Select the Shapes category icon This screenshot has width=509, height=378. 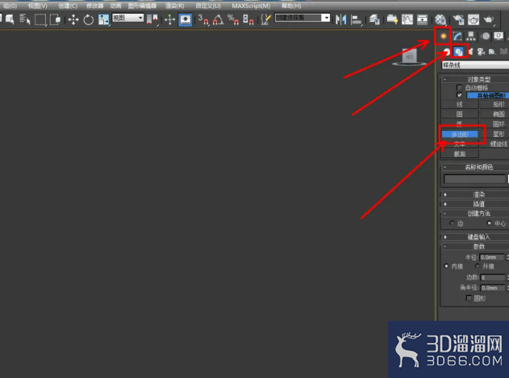tap(458, 52)
